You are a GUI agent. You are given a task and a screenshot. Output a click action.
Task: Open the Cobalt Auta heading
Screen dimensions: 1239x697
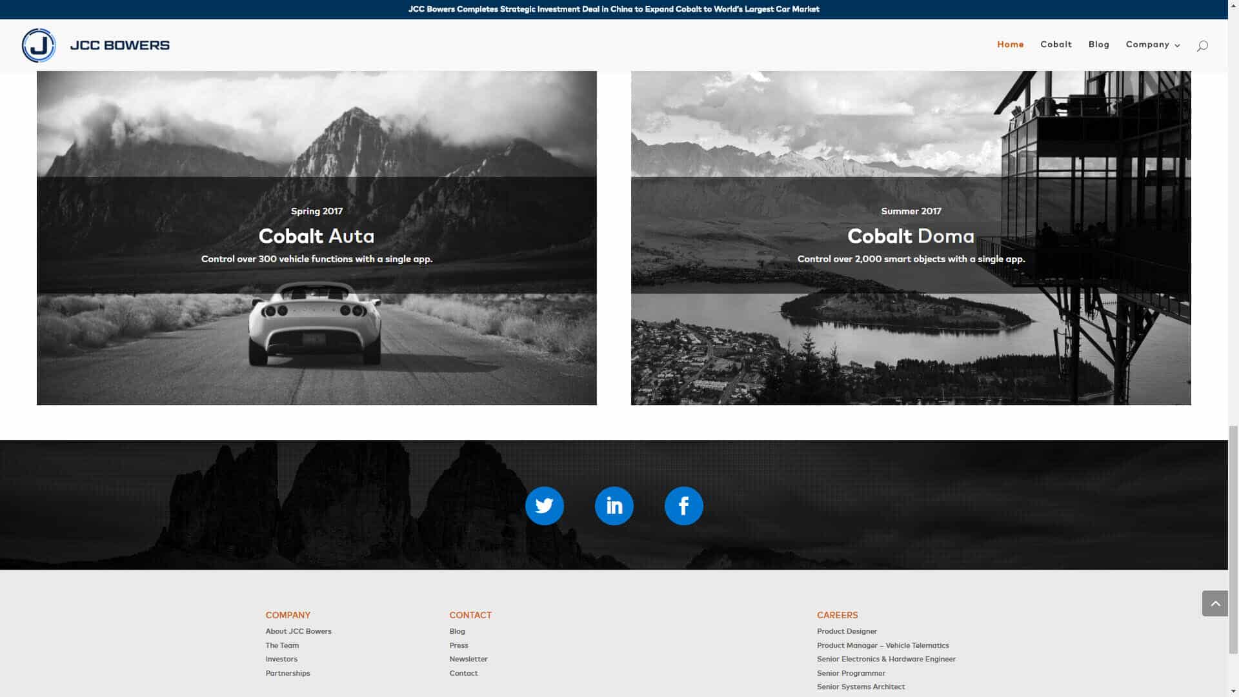(316, 236)
